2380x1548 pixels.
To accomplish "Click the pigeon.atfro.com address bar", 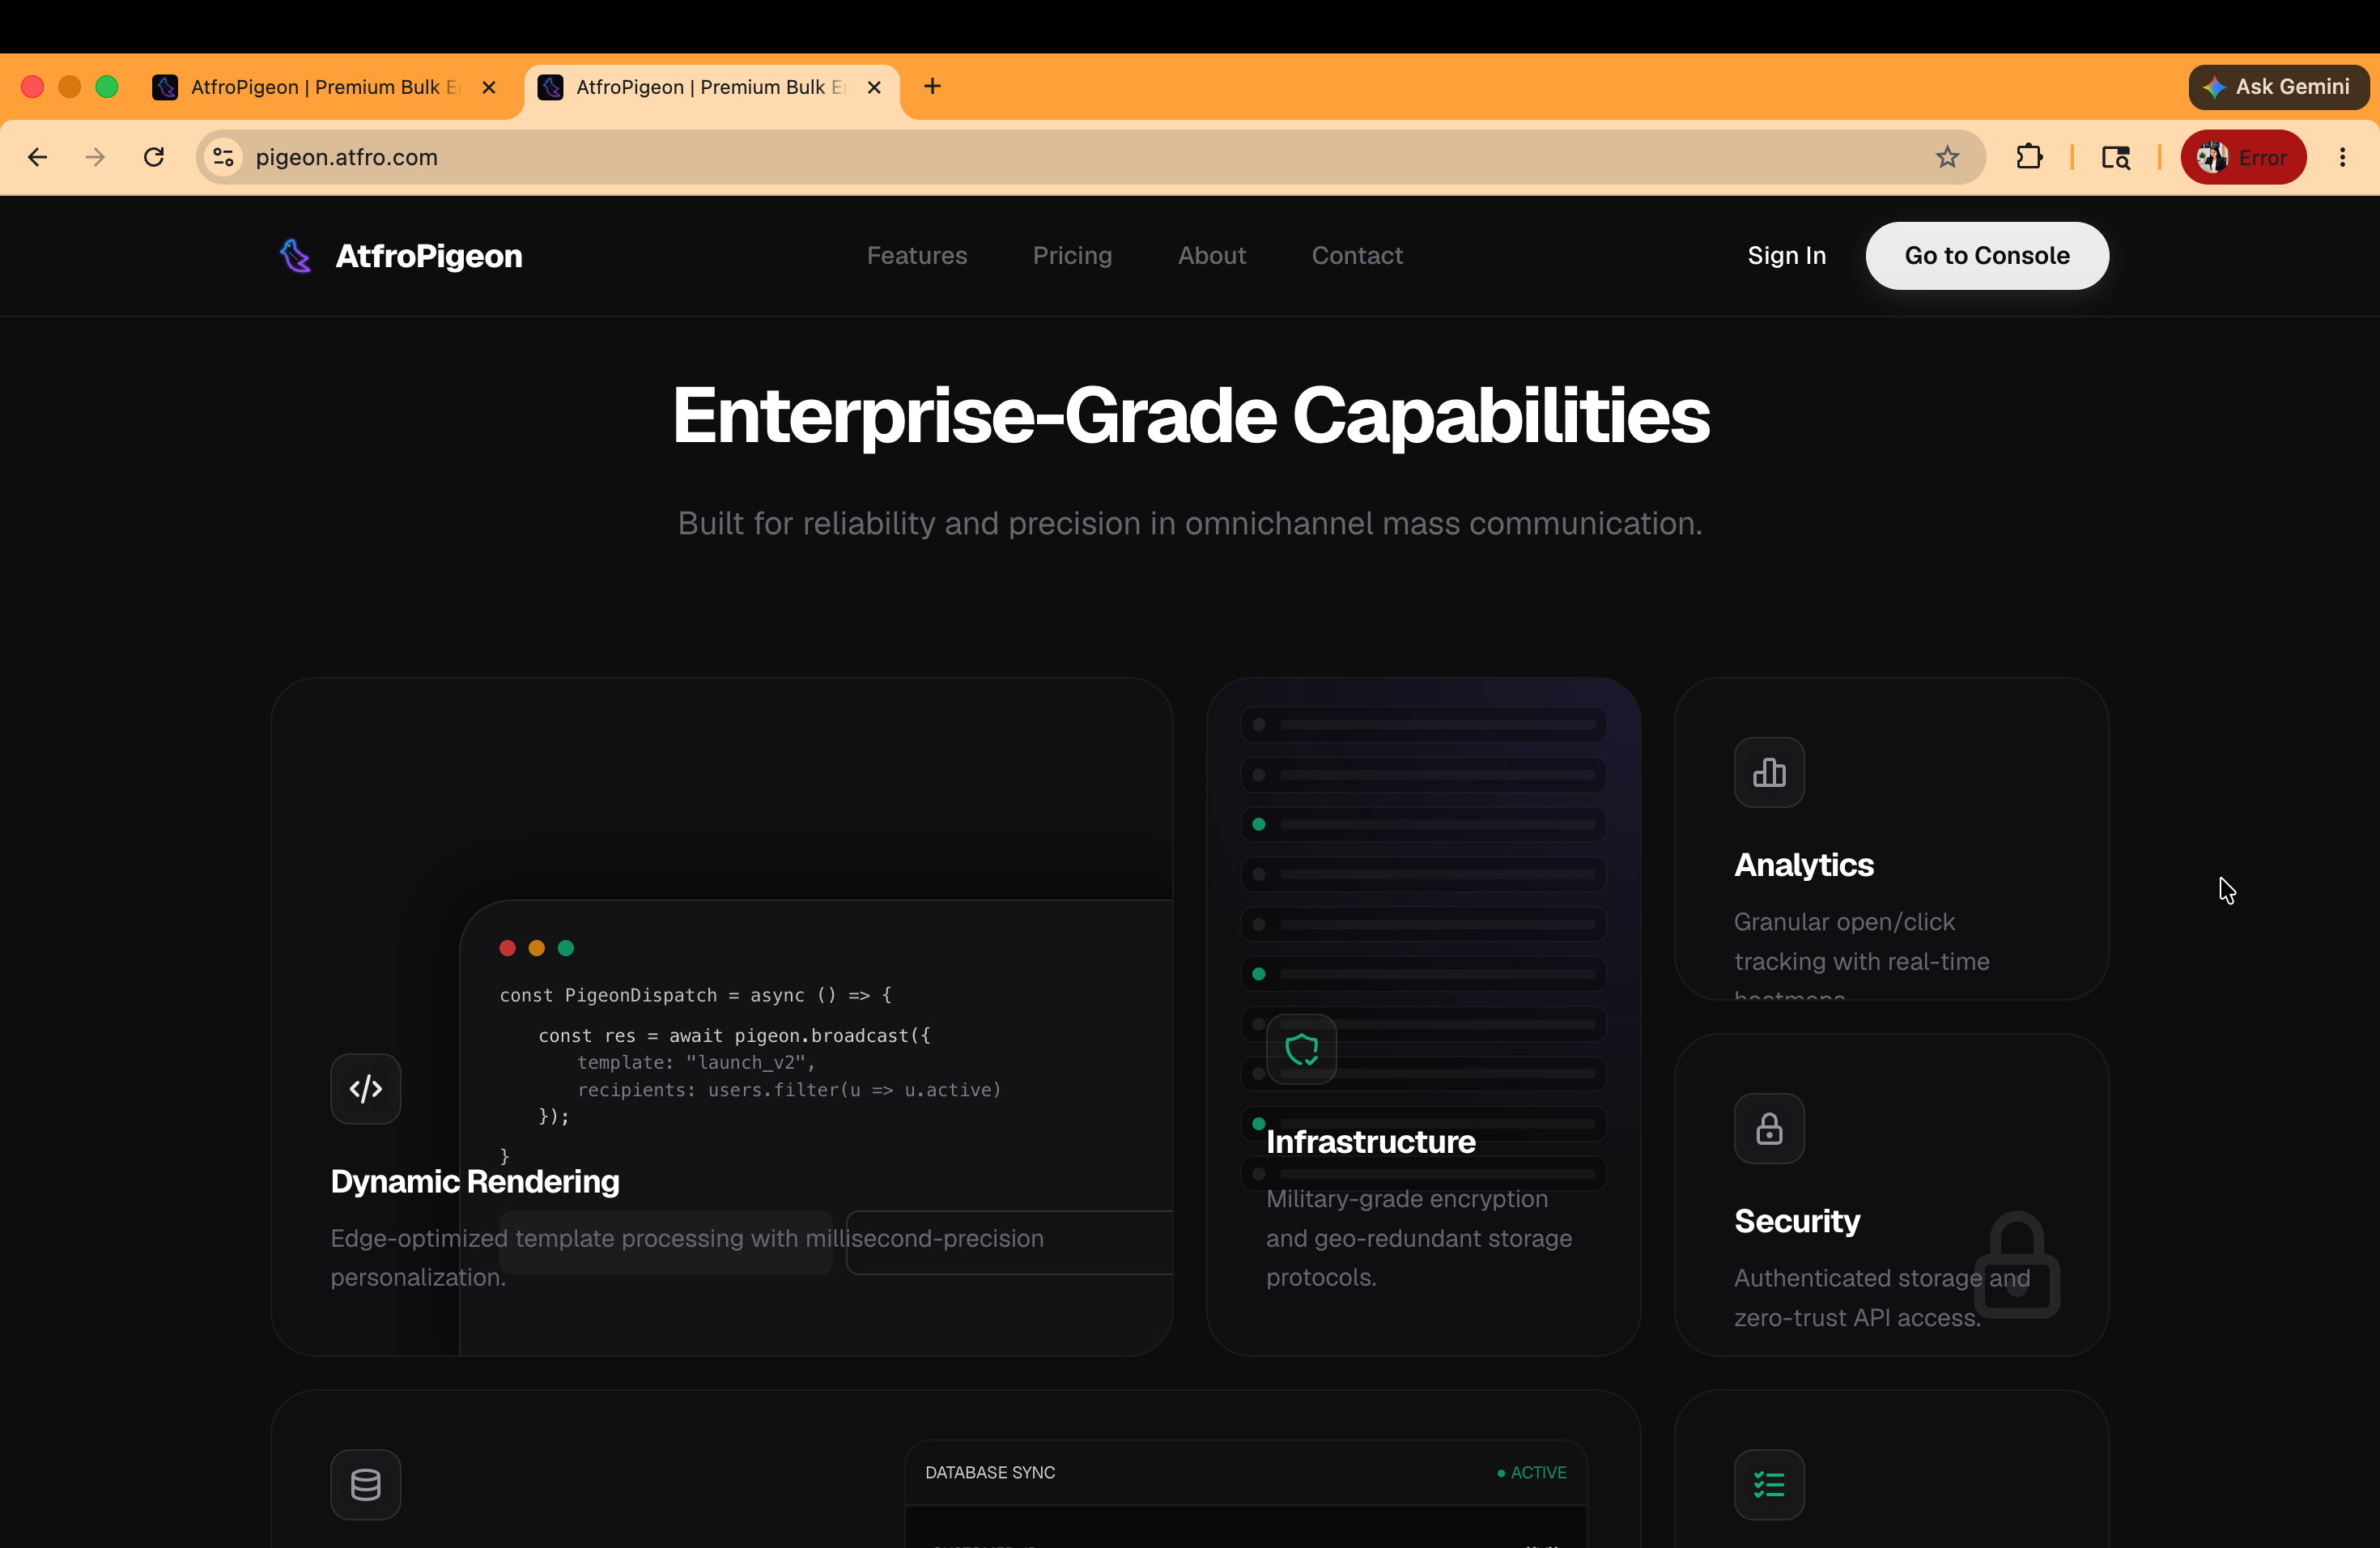I will pos(1090,157).
